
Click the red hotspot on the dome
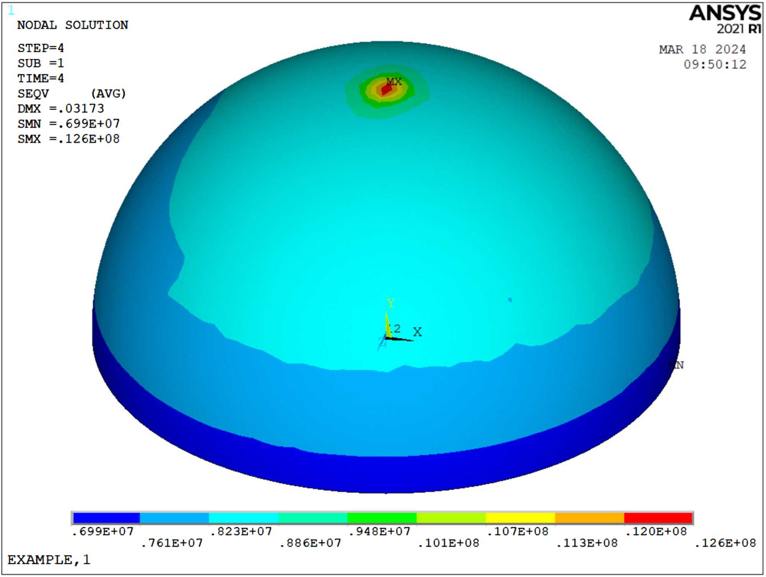386,89
